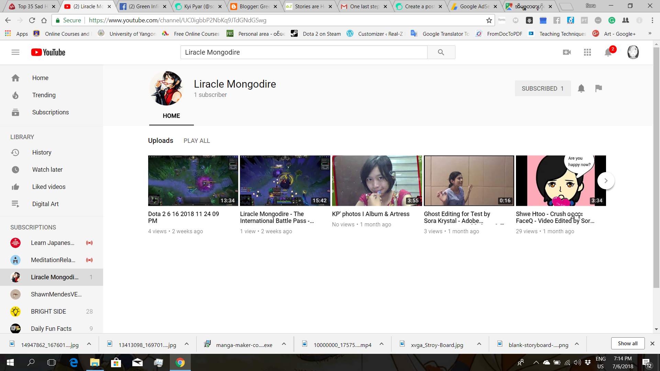
Task: Bookmark page with the star icon
Action: 489,20
